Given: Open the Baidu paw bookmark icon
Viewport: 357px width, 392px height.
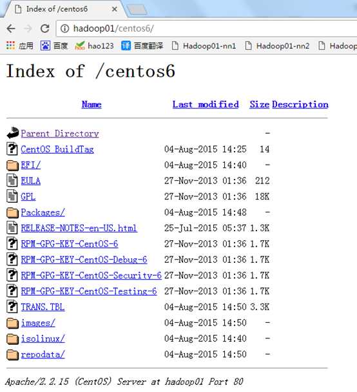Looking at the screenshot, I should 45,46.
